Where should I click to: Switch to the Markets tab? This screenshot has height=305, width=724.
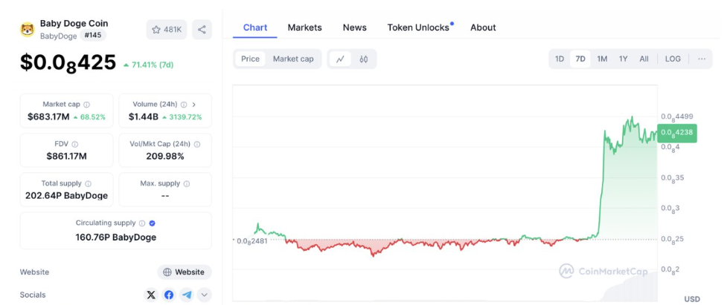(x=305, y=27)
